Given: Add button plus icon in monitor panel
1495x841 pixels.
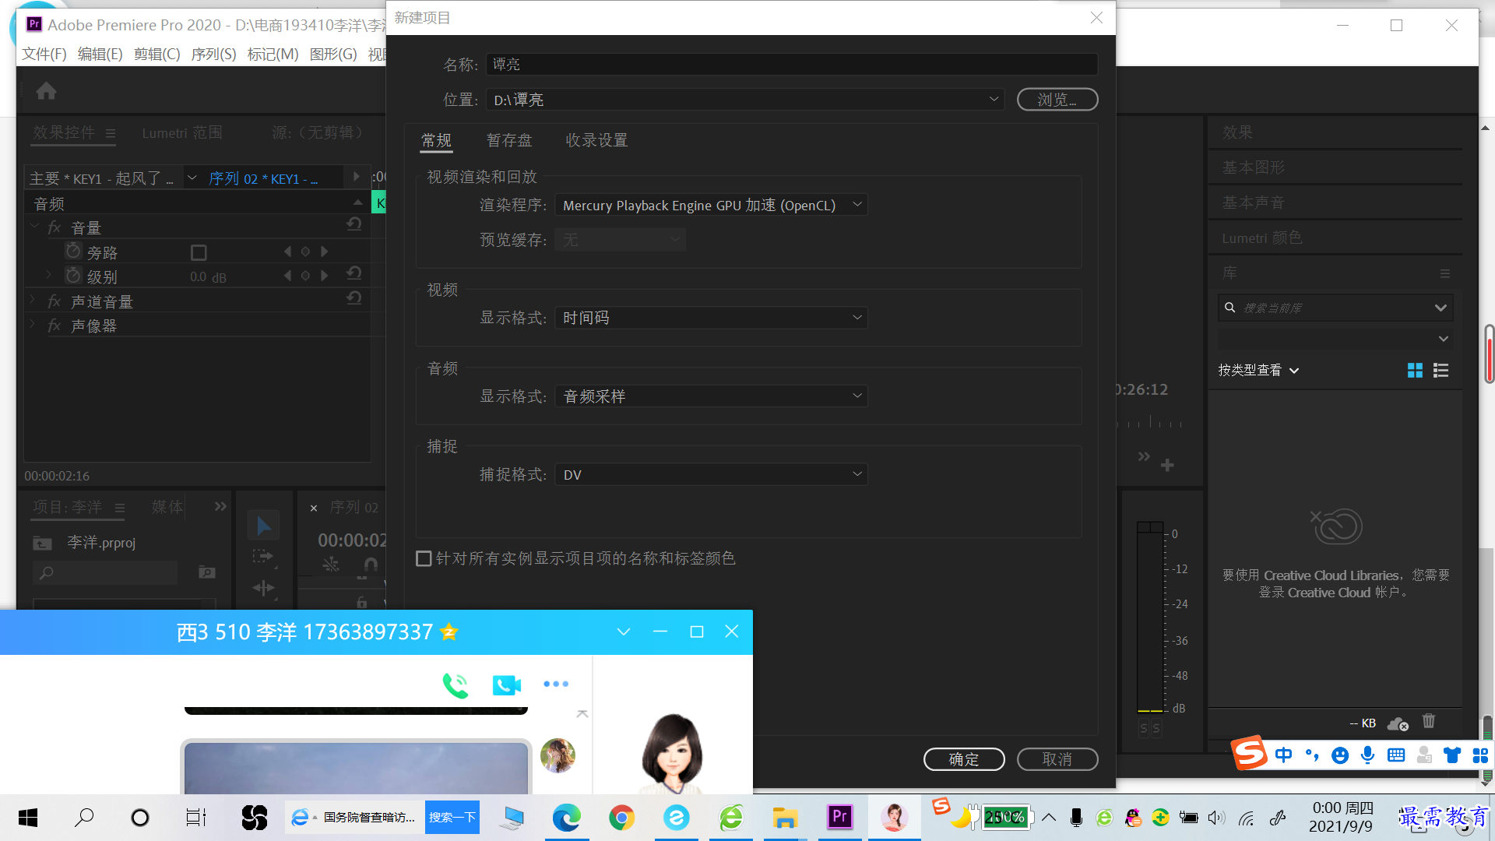Looking at the screenshot, I should click(x=1167, y=465).
